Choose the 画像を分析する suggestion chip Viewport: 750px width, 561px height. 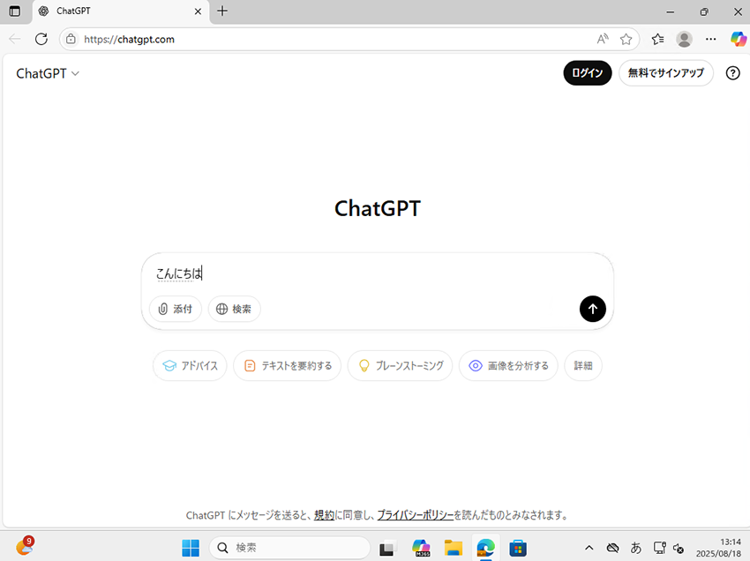[508, 365]
